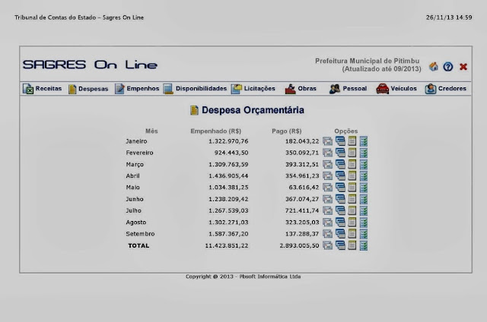
Task: Go to the Veículos section
Action: [396, 89]
